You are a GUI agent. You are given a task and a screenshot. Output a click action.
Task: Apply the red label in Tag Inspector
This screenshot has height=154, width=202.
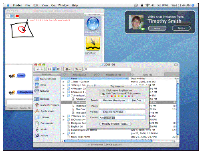112,96
